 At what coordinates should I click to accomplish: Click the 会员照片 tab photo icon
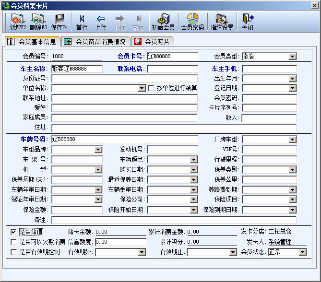click(138, 42)
